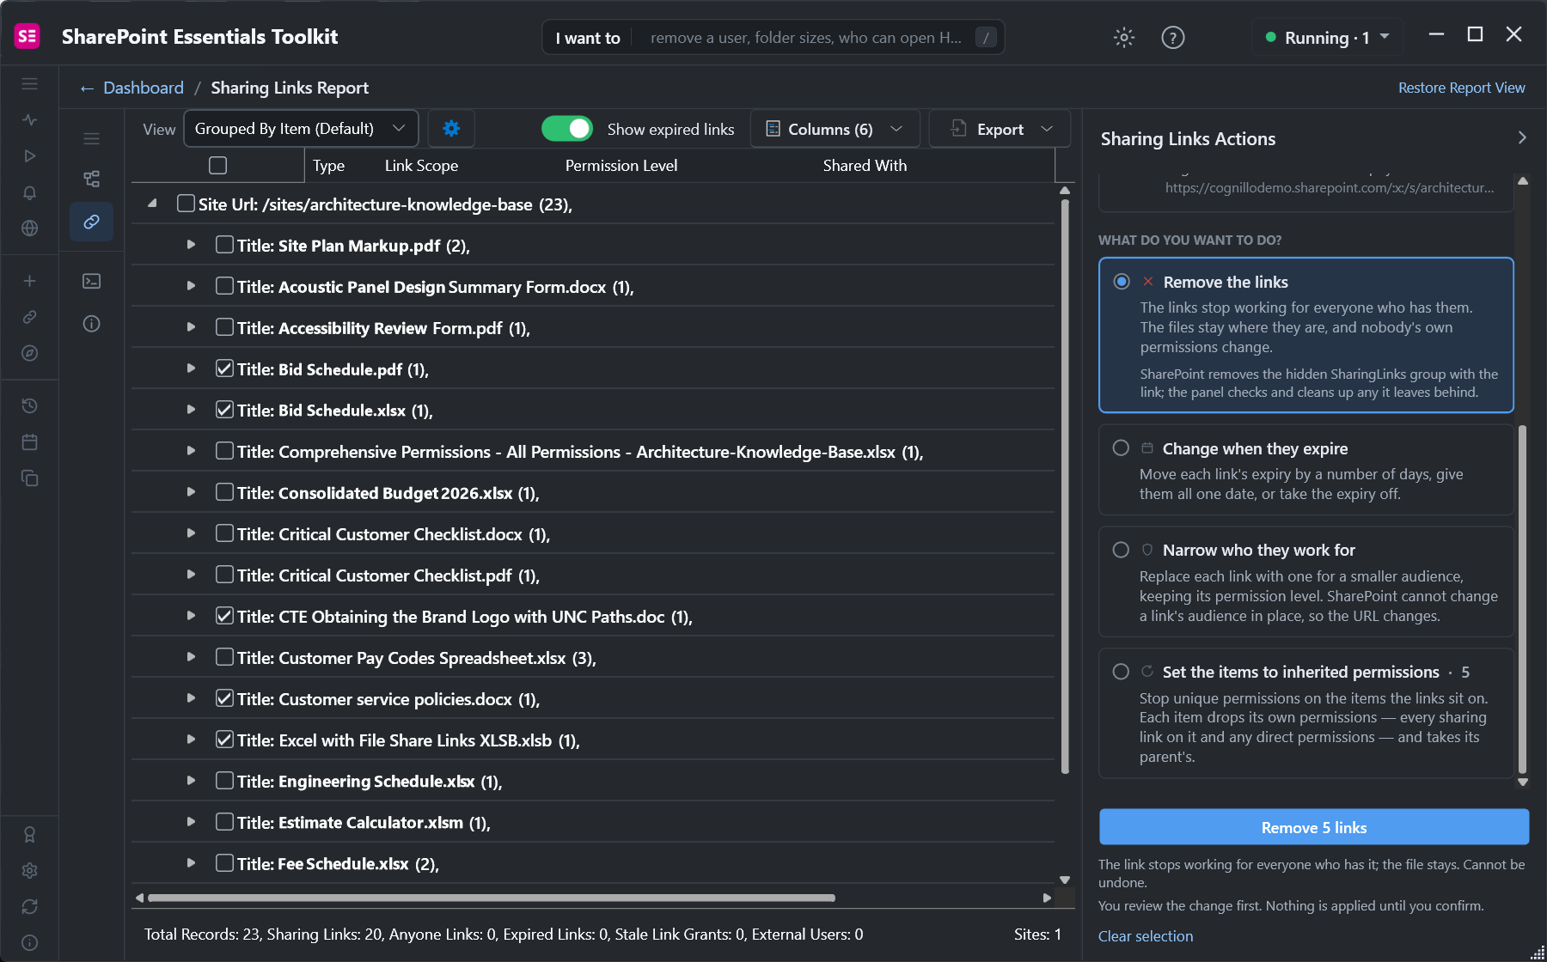Open the Grouped By Item view dropdown
Viewport: 1547px width, 962px height.
click(301, 129)
